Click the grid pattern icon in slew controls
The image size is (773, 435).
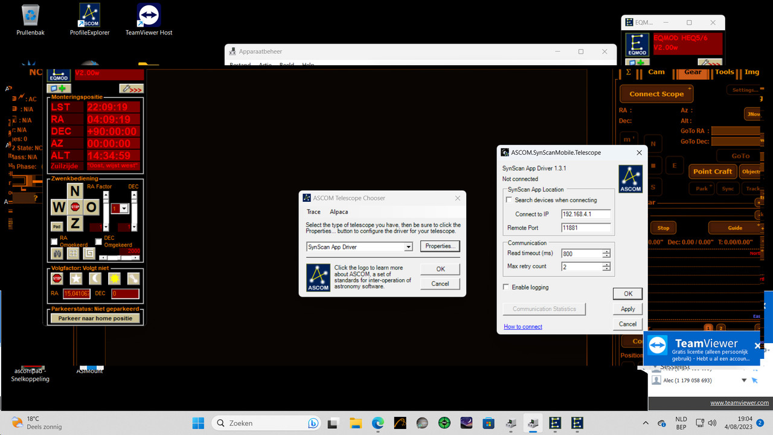click(x=73, y=253)
